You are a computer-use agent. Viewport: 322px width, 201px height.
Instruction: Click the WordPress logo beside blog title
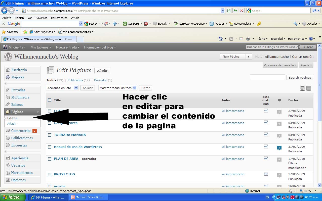[8, 57]
